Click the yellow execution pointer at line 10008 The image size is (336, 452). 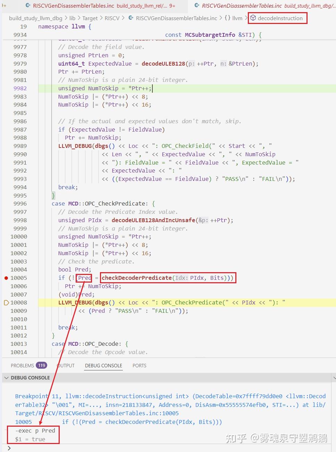point(6,302)
